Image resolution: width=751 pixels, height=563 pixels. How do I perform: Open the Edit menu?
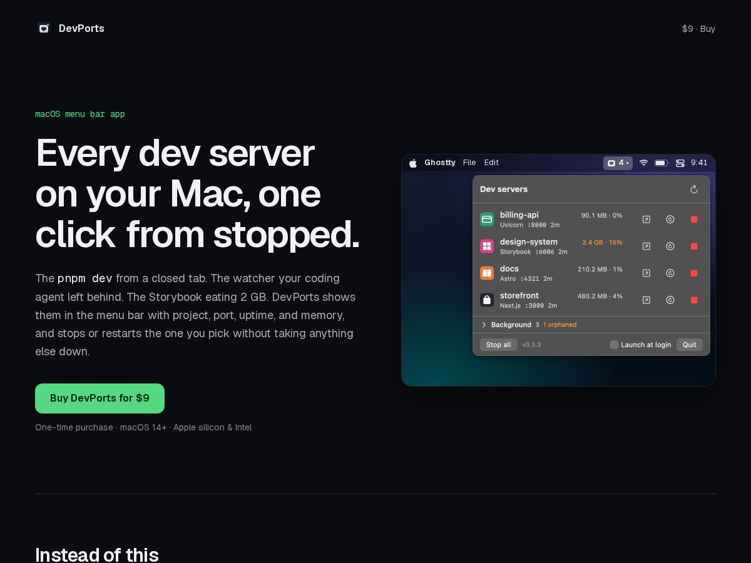coord(492,163)
